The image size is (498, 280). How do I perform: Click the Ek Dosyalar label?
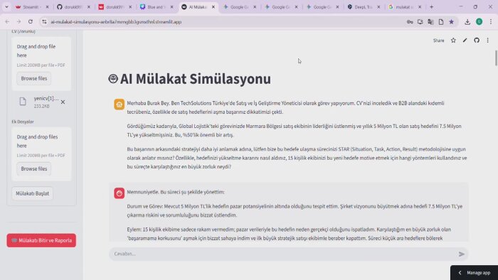23,122
